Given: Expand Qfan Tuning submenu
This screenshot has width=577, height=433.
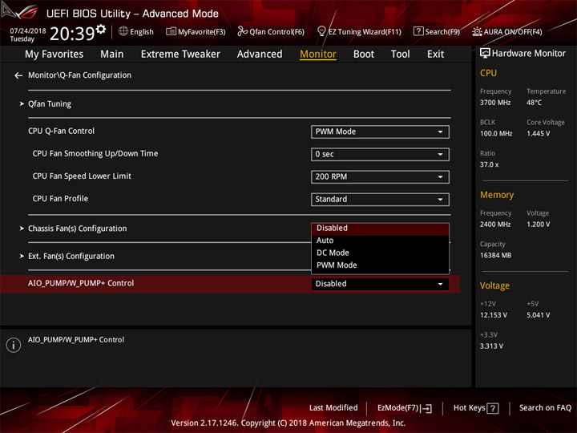Looking at the screenshot, I should (50, 103).
